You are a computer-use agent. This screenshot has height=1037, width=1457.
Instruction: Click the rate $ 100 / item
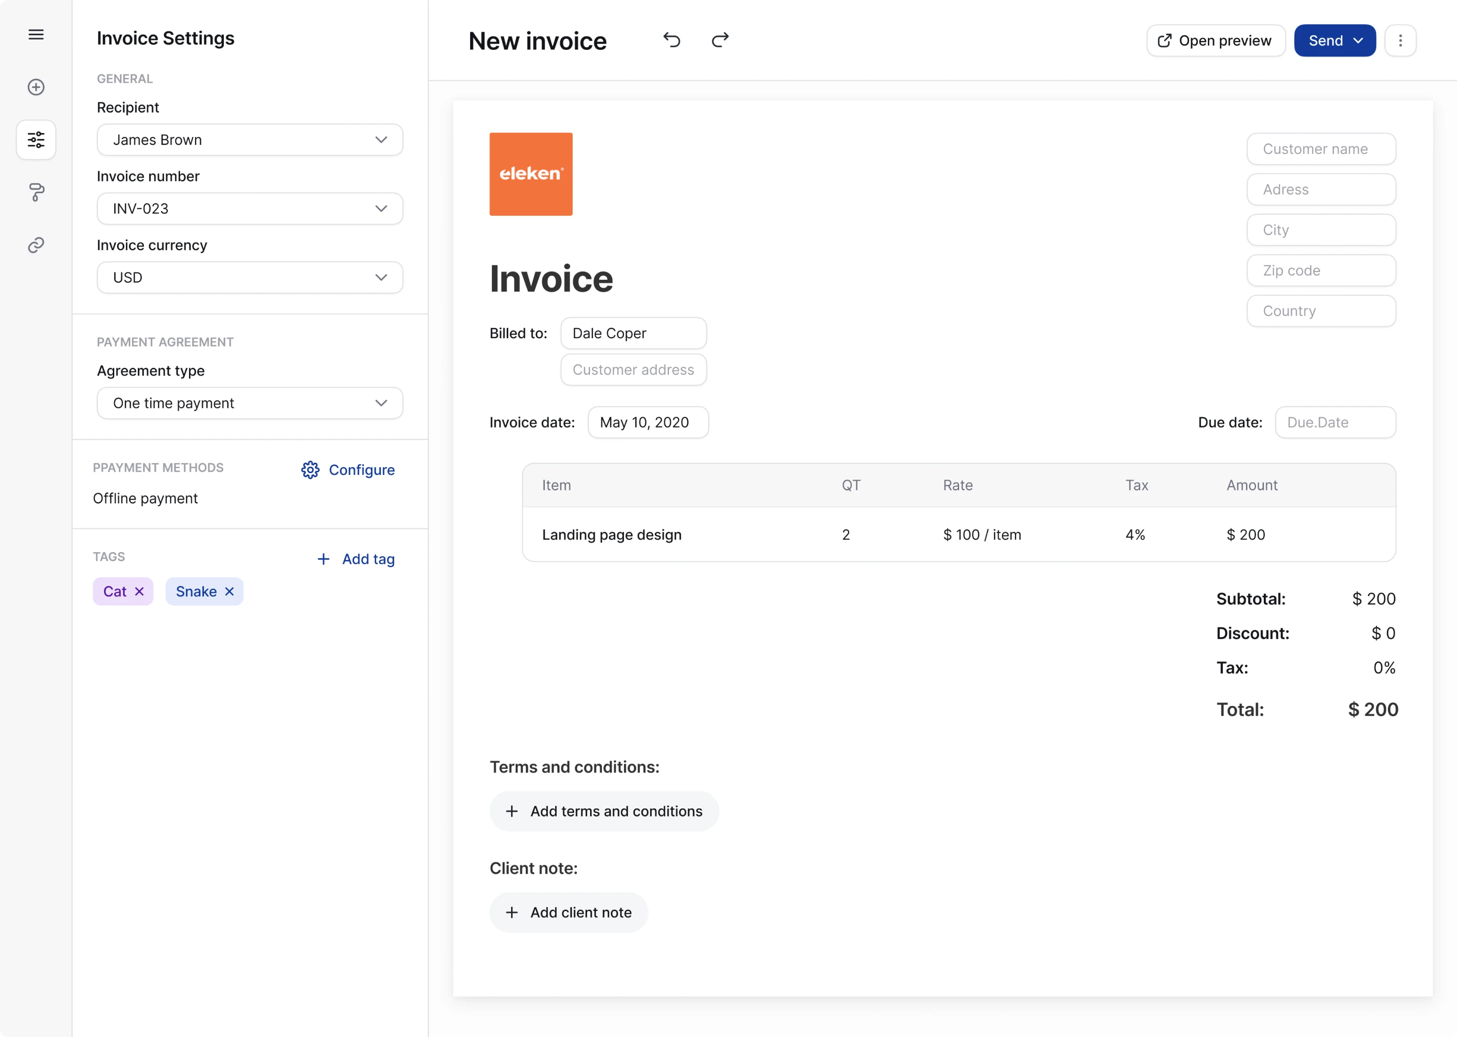982,534
